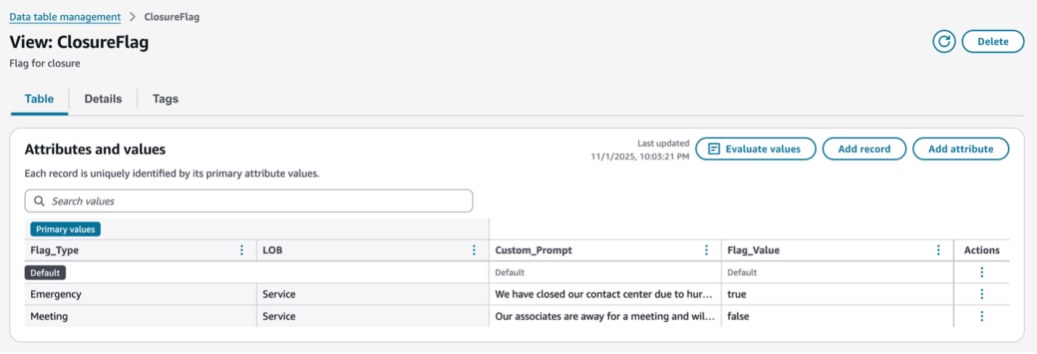The width and height of the screenshot is (1037, 354).
Task: Open actions menu for Meeting row
Action: tap(982, 316)
